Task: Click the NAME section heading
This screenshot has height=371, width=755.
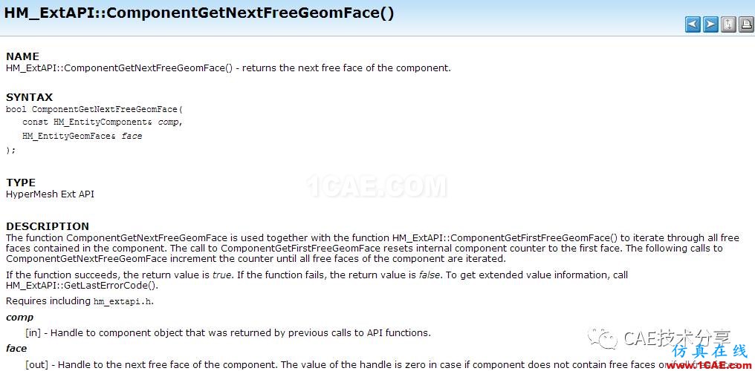Action: pos(22,56)
